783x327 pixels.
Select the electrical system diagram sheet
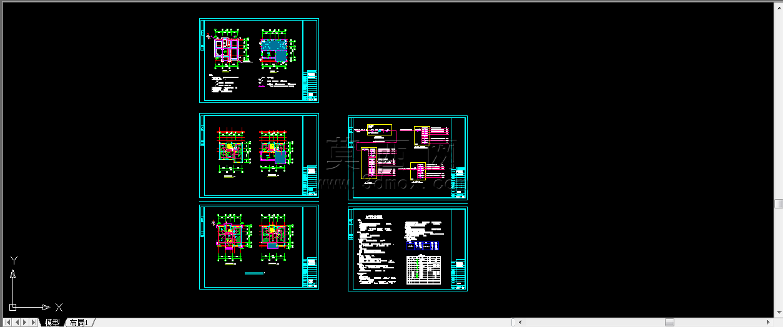pos(408,159)
